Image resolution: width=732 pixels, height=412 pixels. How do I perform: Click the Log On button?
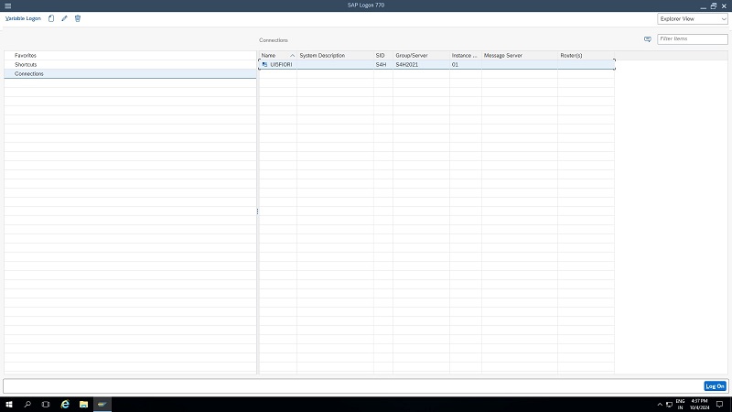(x=716, y=386)
